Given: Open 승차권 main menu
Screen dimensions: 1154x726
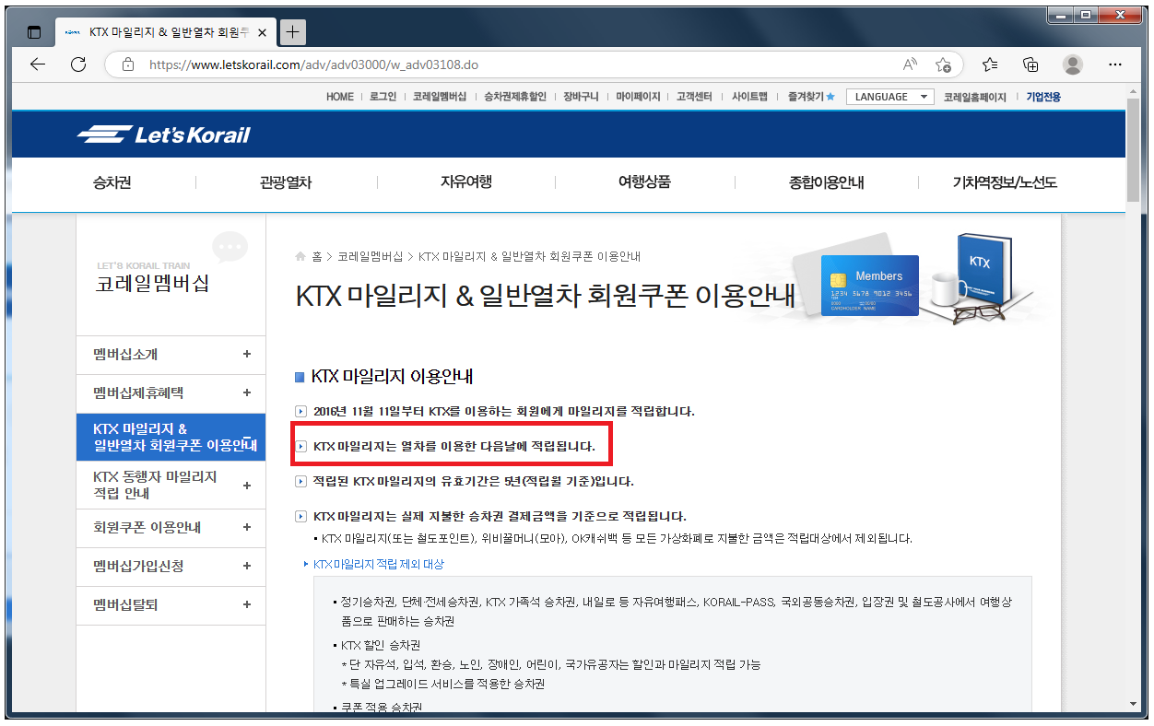Looking at the screenshot, I should coord(112,182).
